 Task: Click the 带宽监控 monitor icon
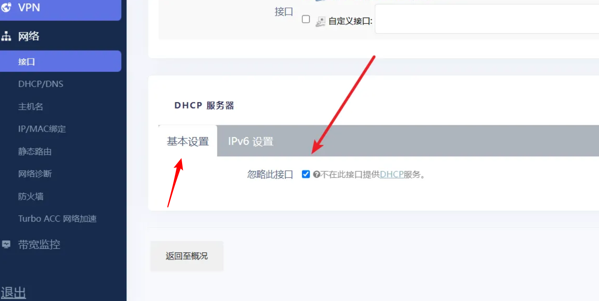[6, 245]
